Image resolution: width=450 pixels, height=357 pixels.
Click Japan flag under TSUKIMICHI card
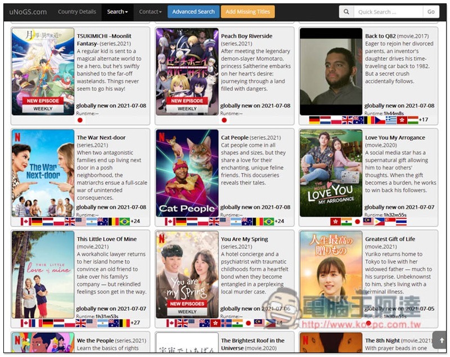(80, 120)
